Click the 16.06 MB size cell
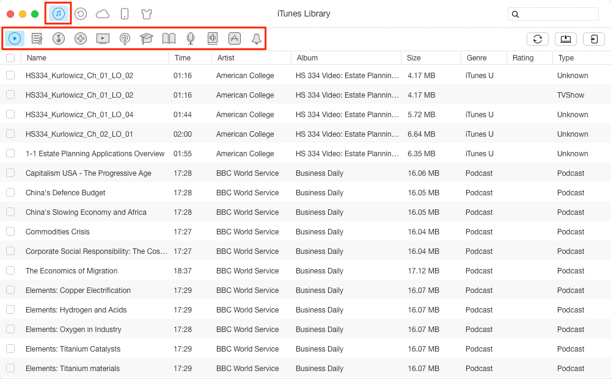The width and height of the screenshot is (611, 379). [423, 173]
